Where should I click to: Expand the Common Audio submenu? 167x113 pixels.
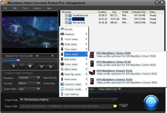click(x=74, y=89)
